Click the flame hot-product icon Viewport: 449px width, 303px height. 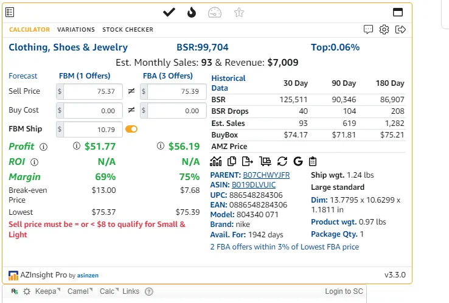(x=192, y=12)
